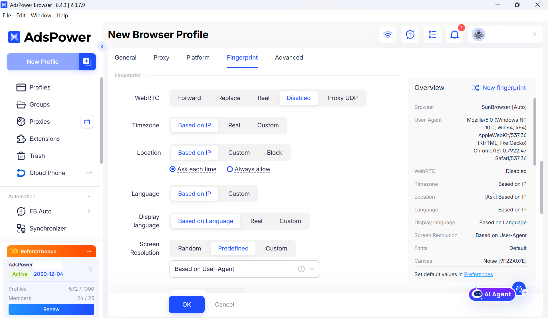Set Language to Custom
Image resolution: width=548 pixels, height=318 pixels.
[x=239, y=194]
